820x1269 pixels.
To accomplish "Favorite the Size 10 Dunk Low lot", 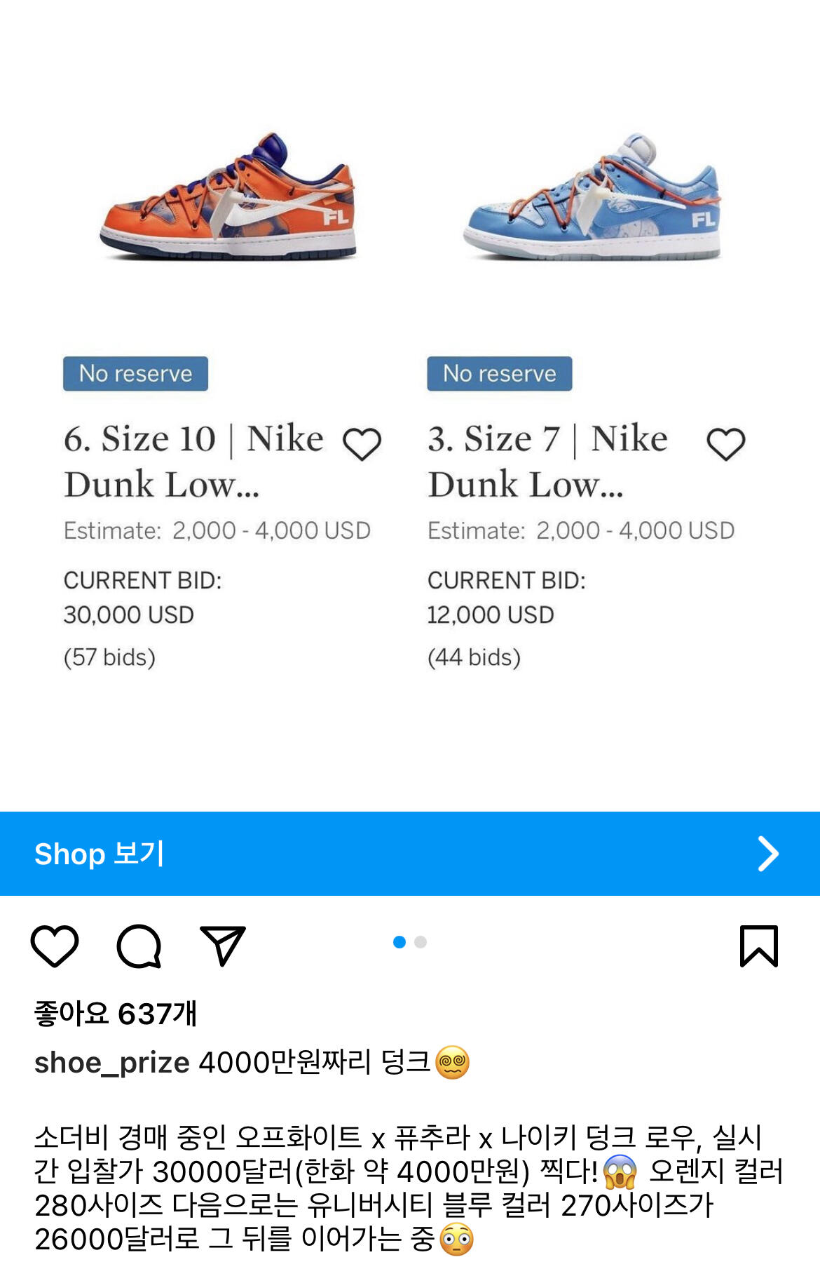I will pyautogui.click(x=362, y=444).
